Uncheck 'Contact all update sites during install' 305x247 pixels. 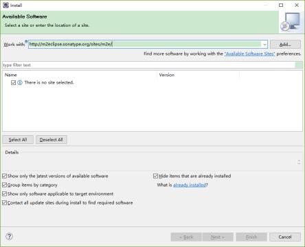(x=4, y=202)
